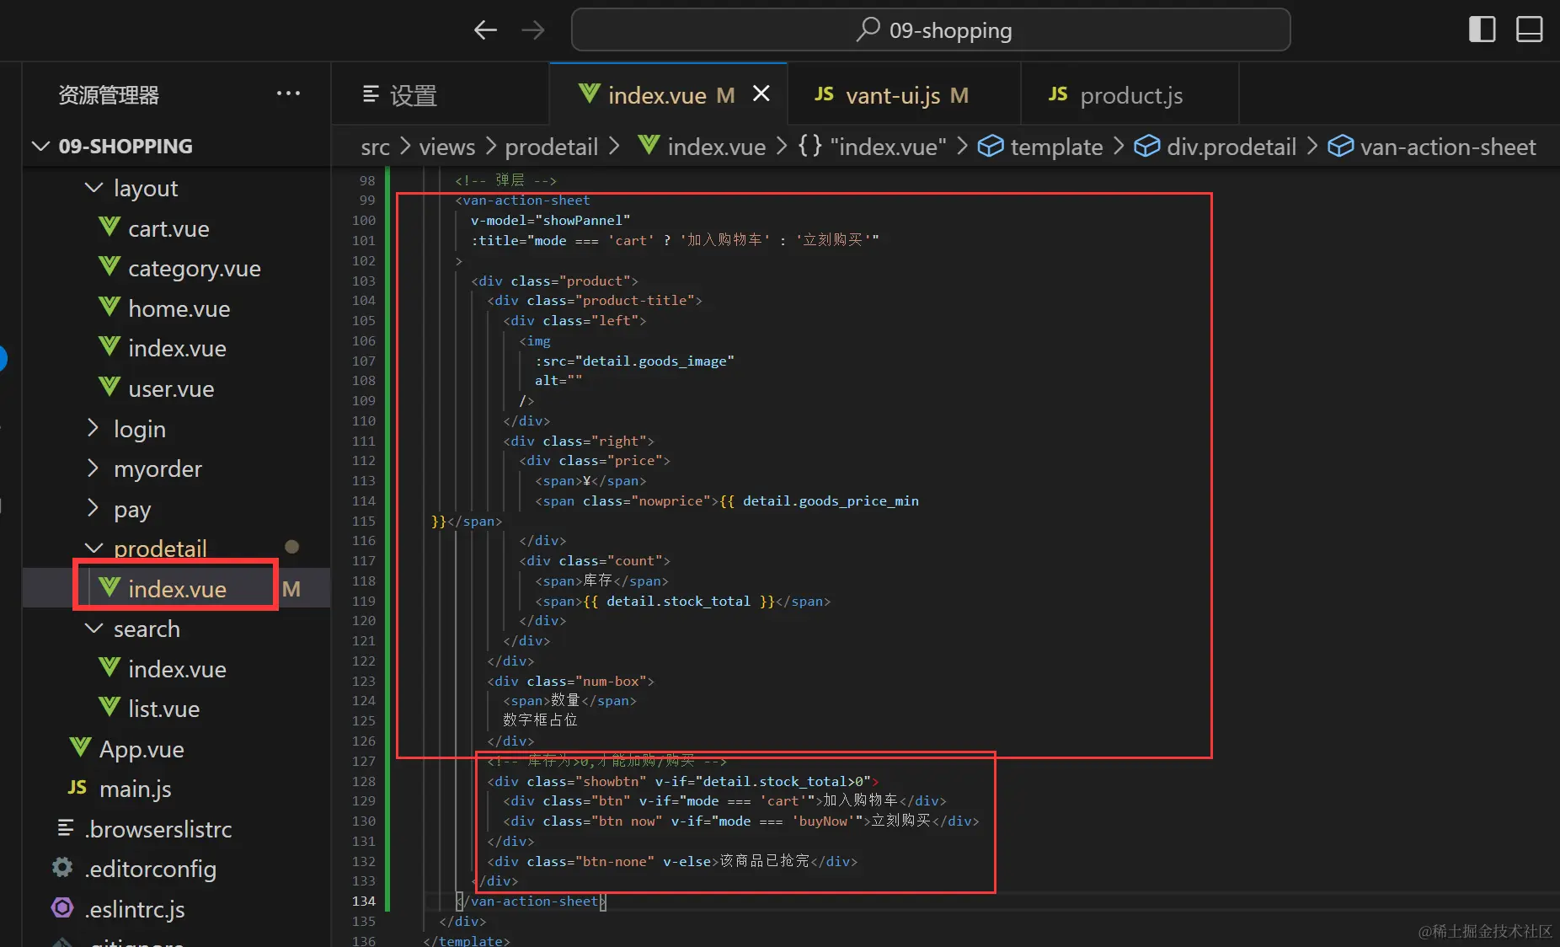Screen dimensions: 1560x947
Task: Click the 立刻购买 btn now line
Action: tap(741, 821)
